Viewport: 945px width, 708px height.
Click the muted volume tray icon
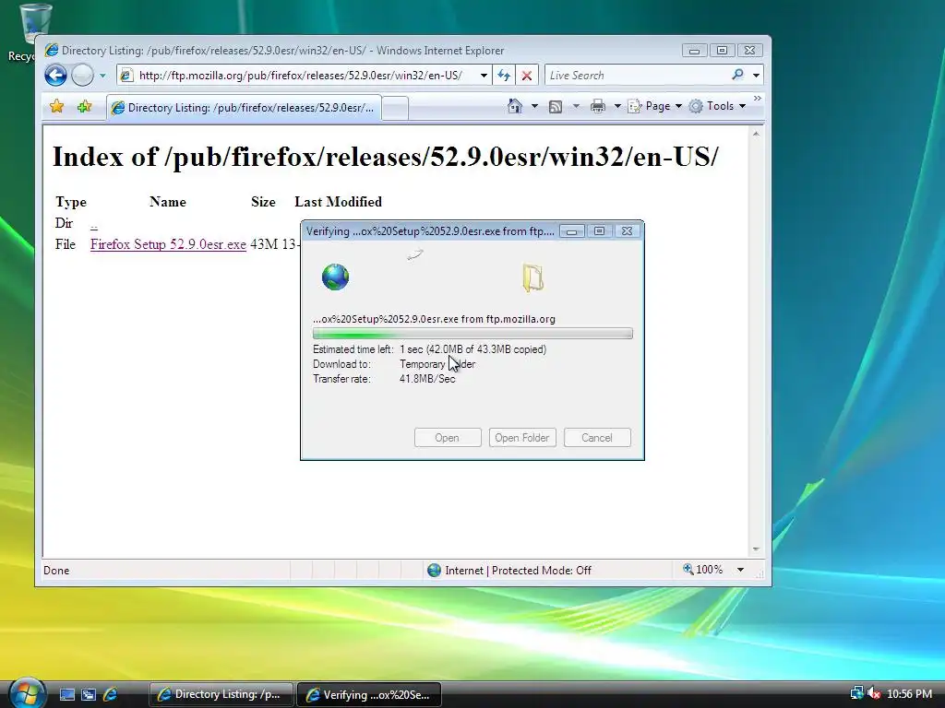[873, 693]
